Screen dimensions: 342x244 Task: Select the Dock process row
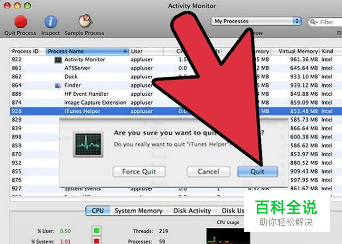click(176, 76)
